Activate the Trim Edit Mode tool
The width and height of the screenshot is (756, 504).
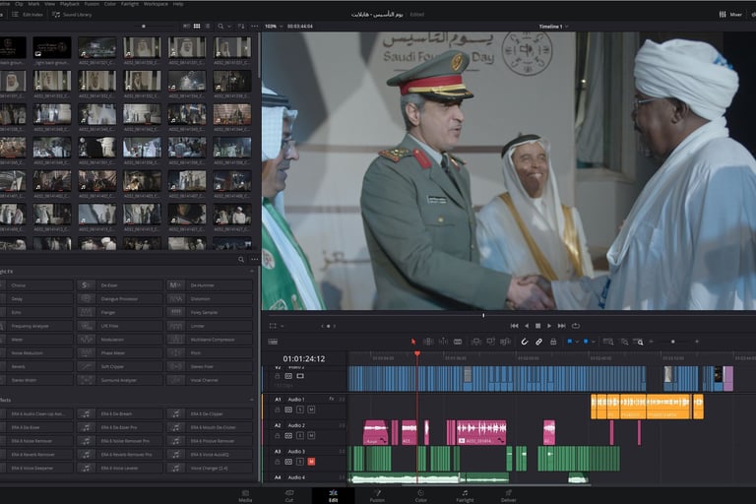tap(428, 342)
